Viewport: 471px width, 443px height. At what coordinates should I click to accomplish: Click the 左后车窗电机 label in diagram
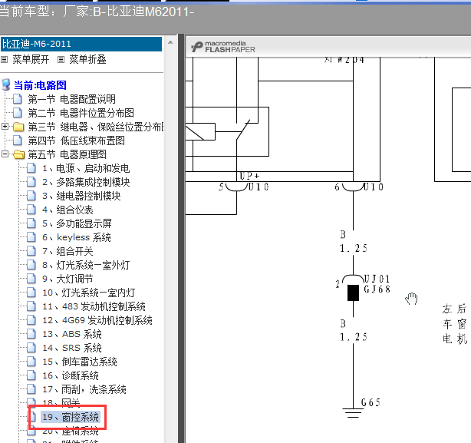pyautogui.click(x=454, y=324)
